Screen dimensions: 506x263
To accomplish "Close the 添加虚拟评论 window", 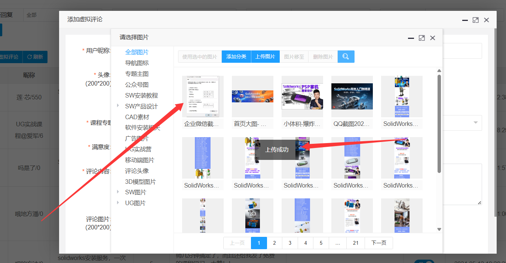I will [x=487, y=20].
